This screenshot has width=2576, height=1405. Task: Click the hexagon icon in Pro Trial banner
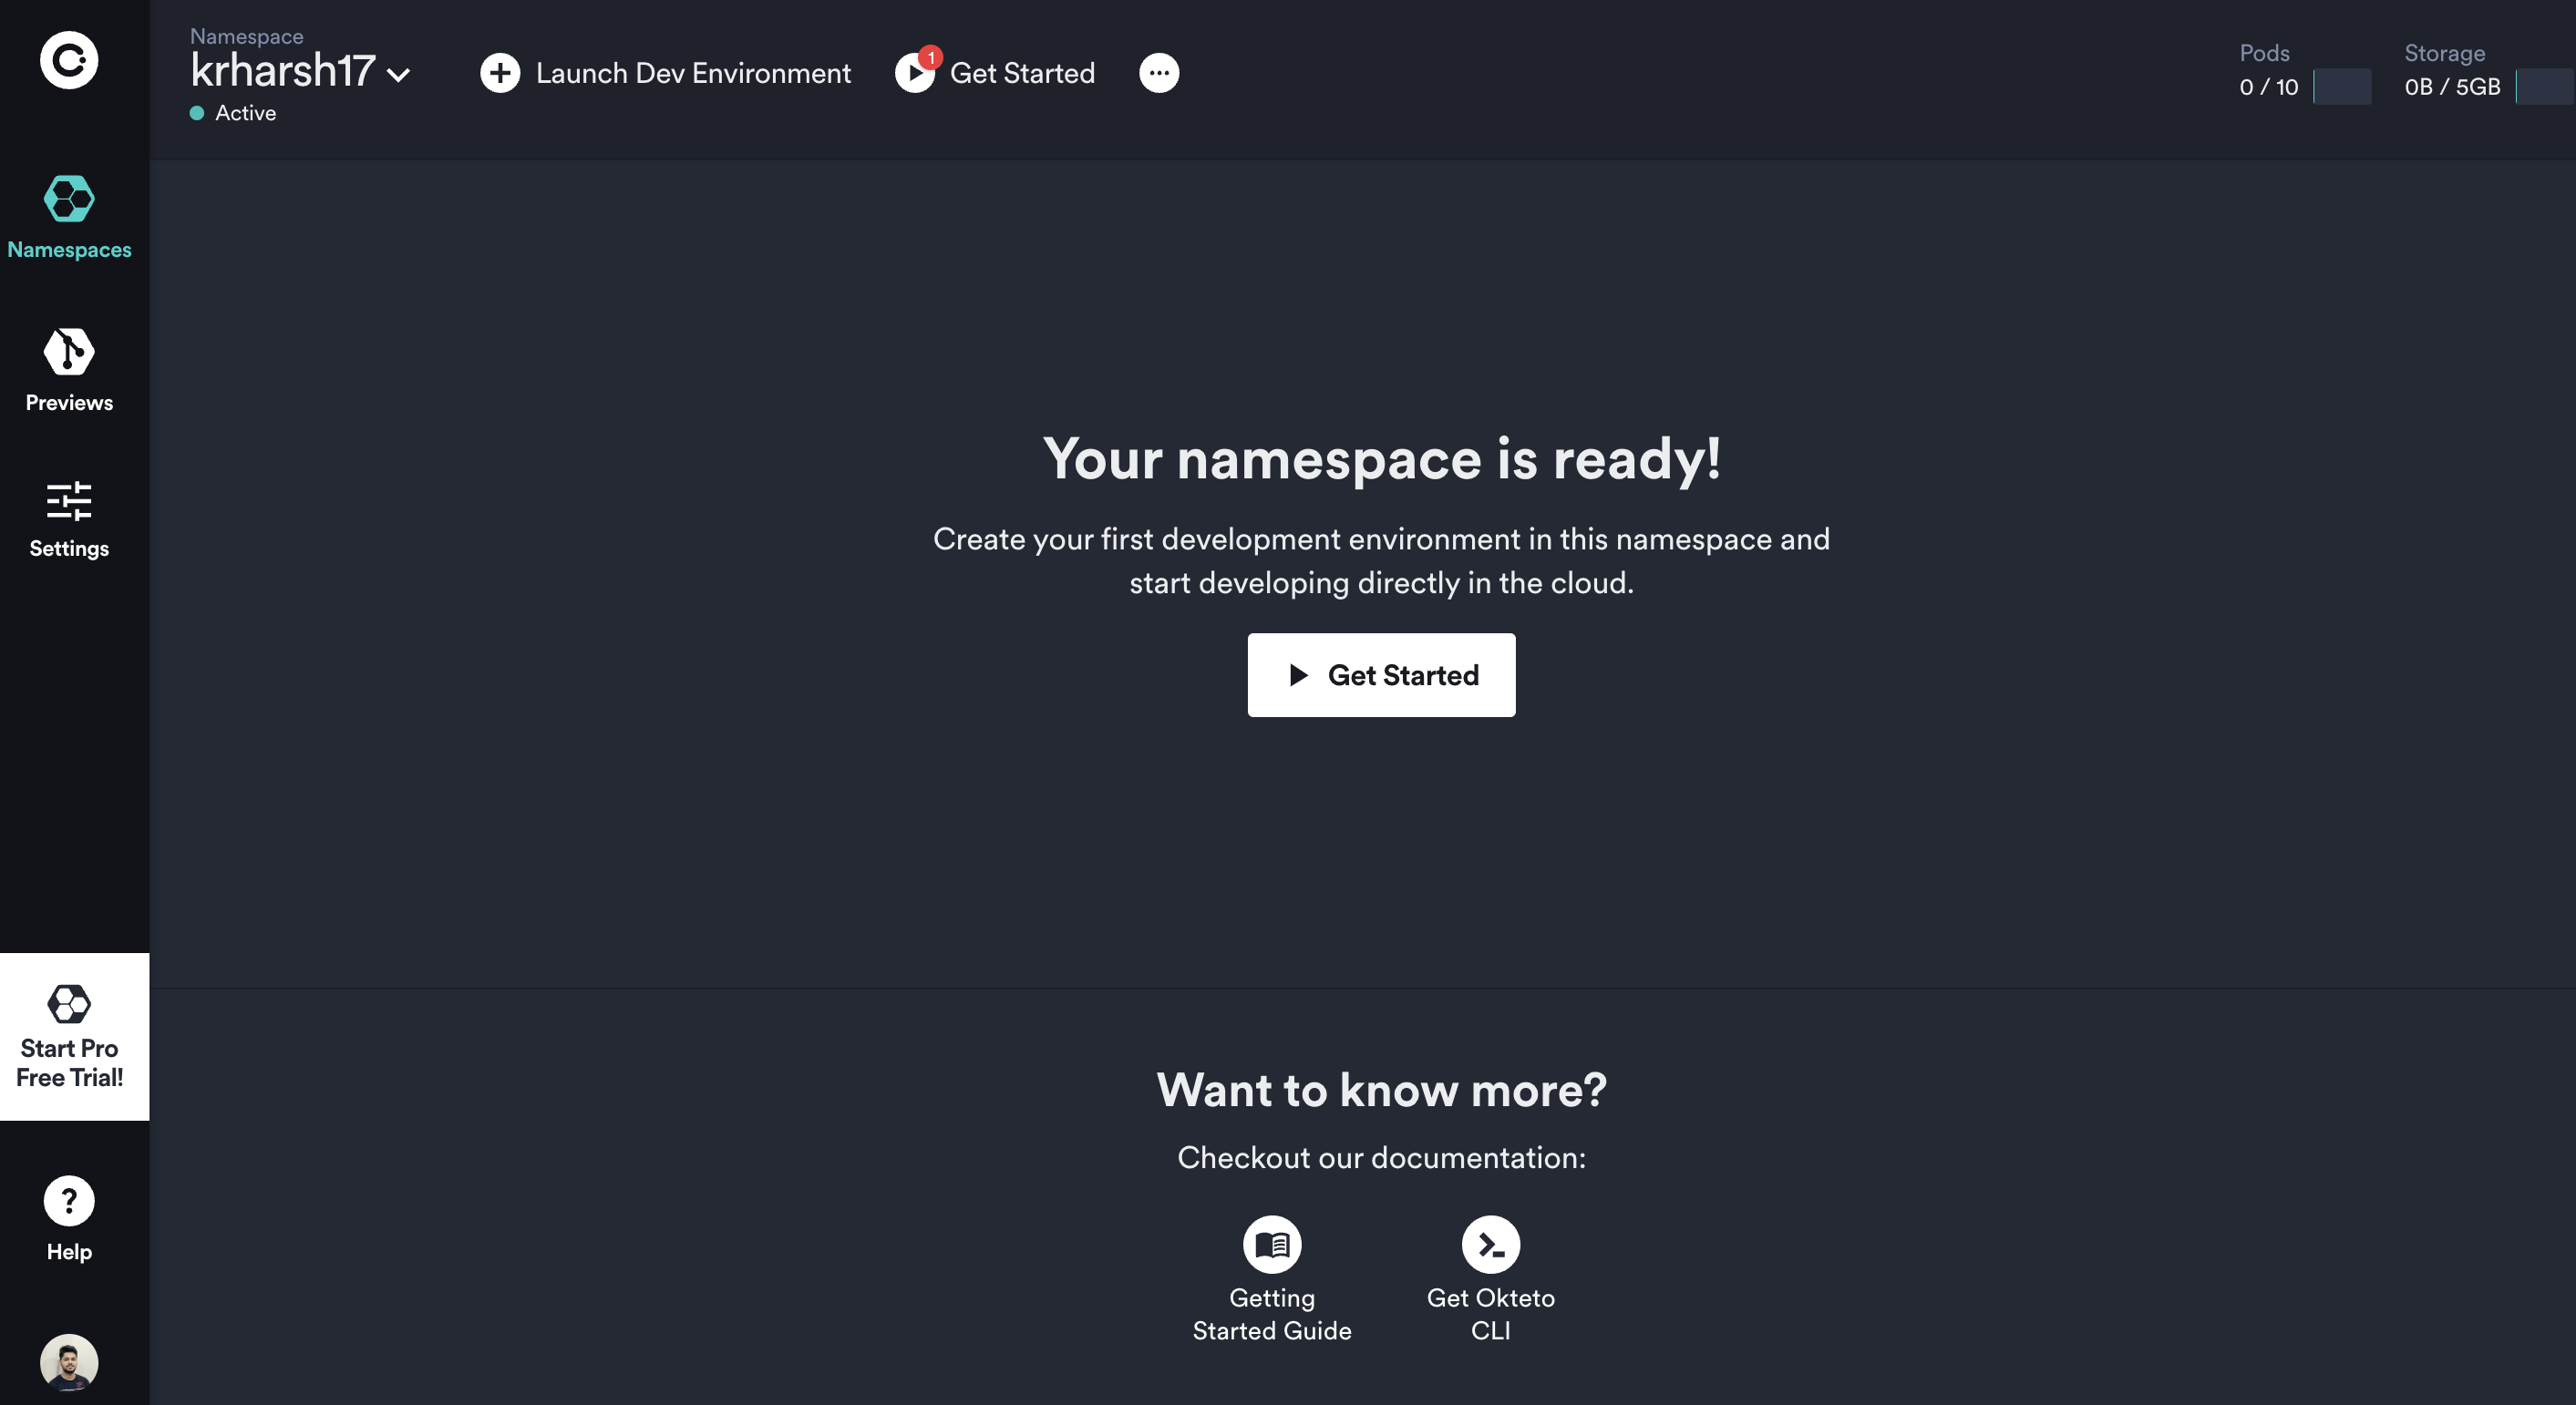coord(69,1003)
